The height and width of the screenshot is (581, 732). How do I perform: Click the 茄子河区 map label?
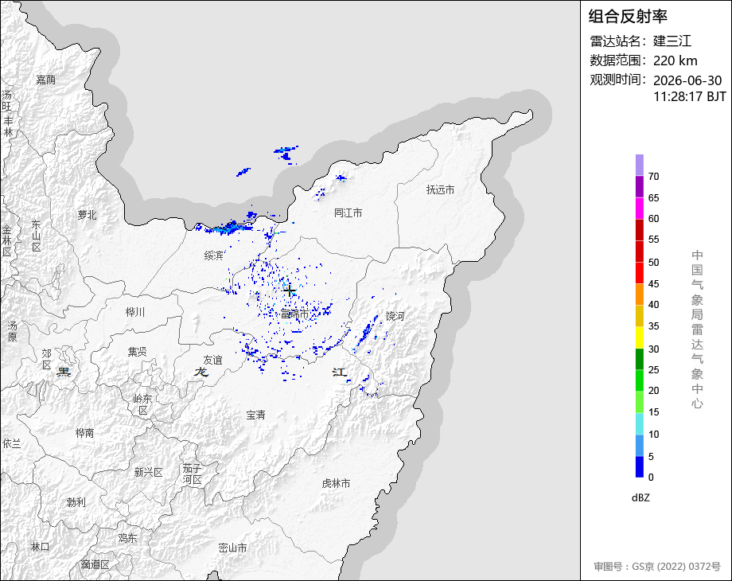(x=192, y=474)
